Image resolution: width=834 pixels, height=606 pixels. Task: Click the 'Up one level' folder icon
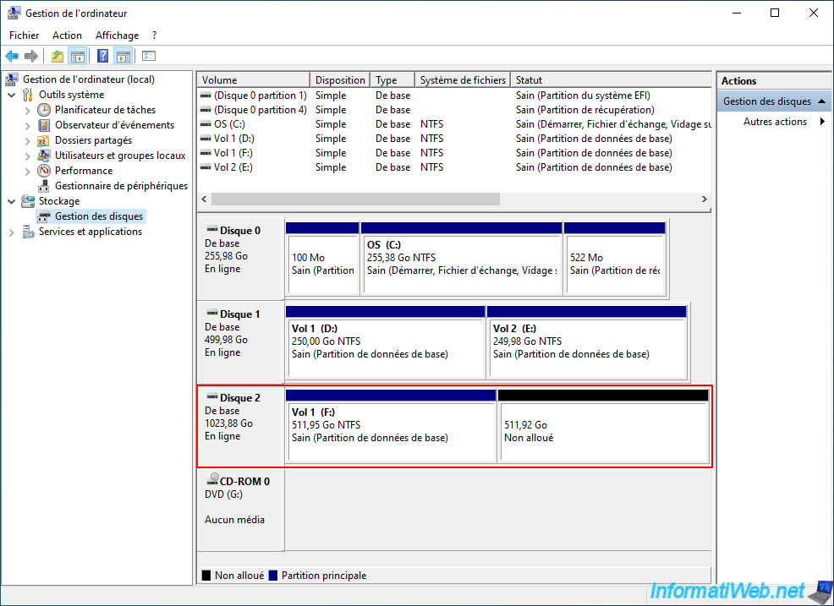point(57,57)
